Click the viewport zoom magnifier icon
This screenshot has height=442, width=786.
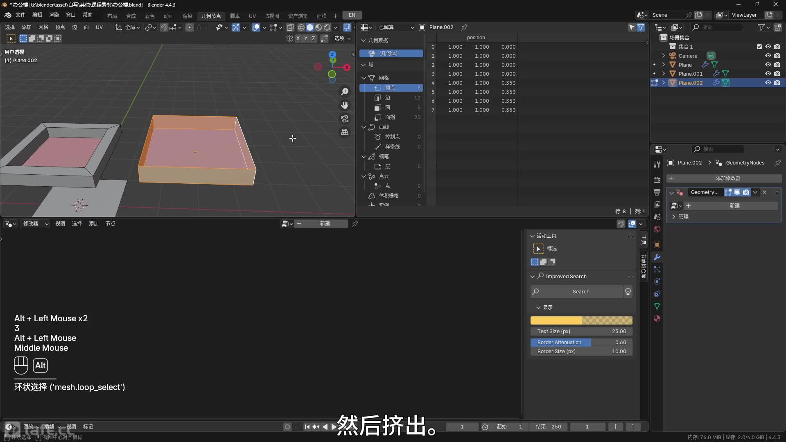click(x=345, y=92)
